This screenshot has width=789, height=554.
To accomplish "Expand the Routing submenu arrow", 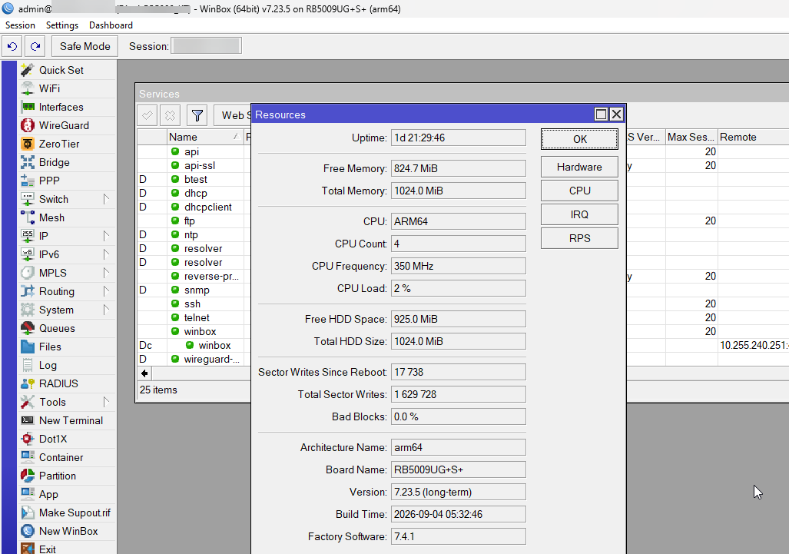I will 106,291.
